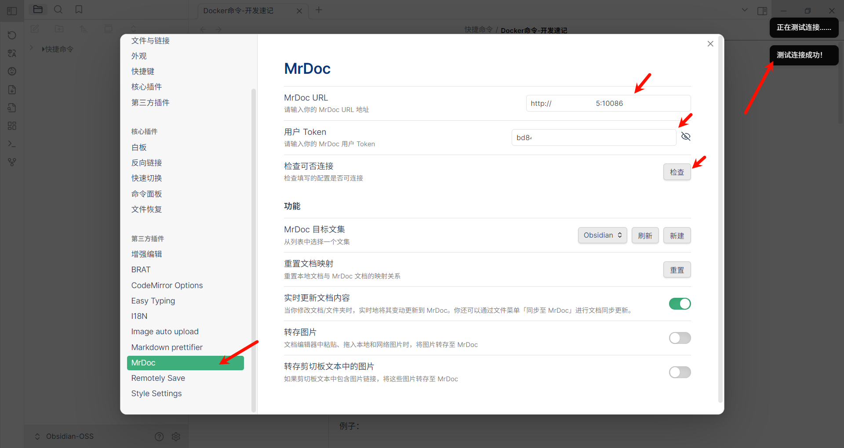
Task: Open the settings gear icon
Action: tap(176, 437)
